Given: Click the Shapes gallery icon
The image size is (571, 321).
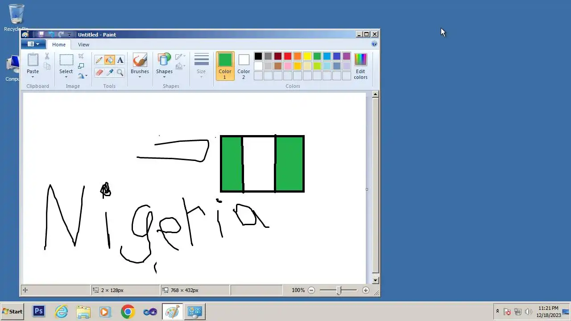Looking at the screenshot, I should tap(164, 60).
